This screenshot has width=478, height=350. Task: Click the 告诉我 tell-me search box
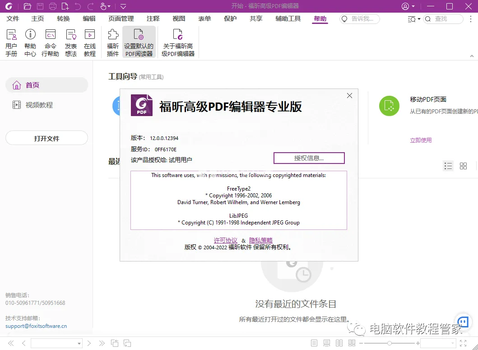coord(360,19)
